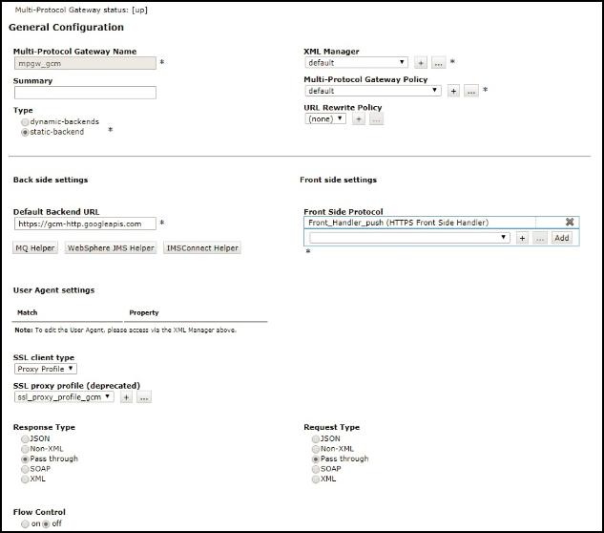Image resolution: width=604 pixels, height=533 pixels.
Task: Expand the SSL client type dropdown
Action: [46, 369]
